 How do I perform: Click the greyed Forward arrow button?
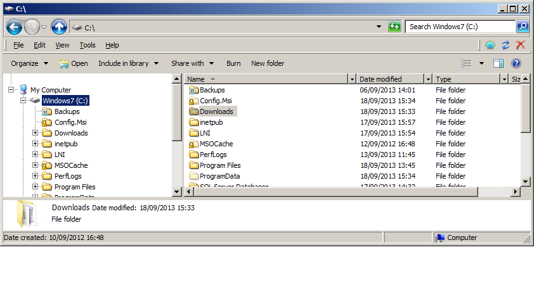coord(32,27)
